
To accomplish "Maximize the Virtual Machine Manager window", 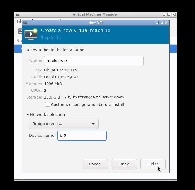I will 169,15.
